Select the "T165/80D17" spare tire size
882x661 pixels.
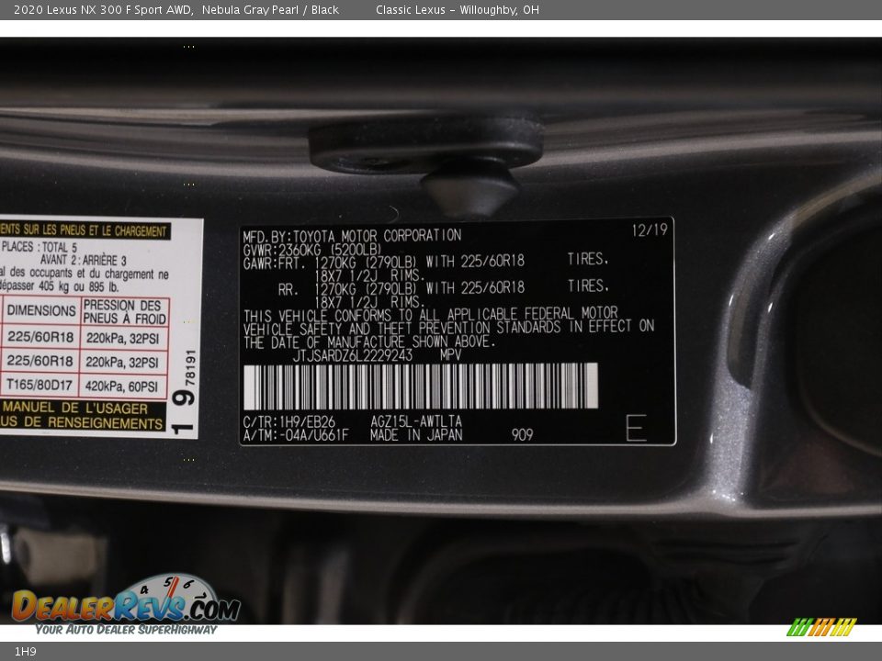click(x=40, y=385)
